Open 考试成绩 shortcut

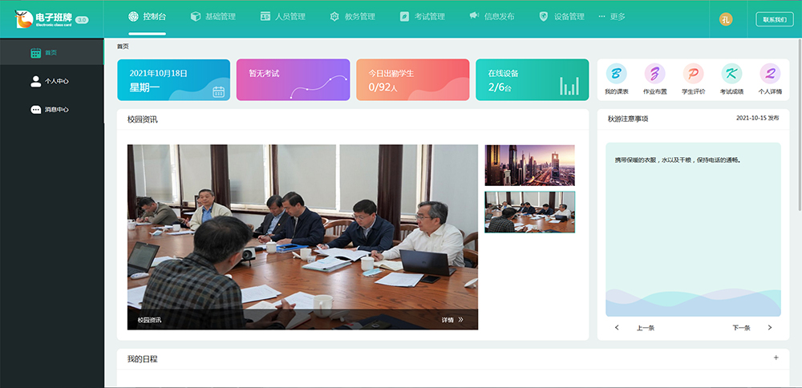731,79
